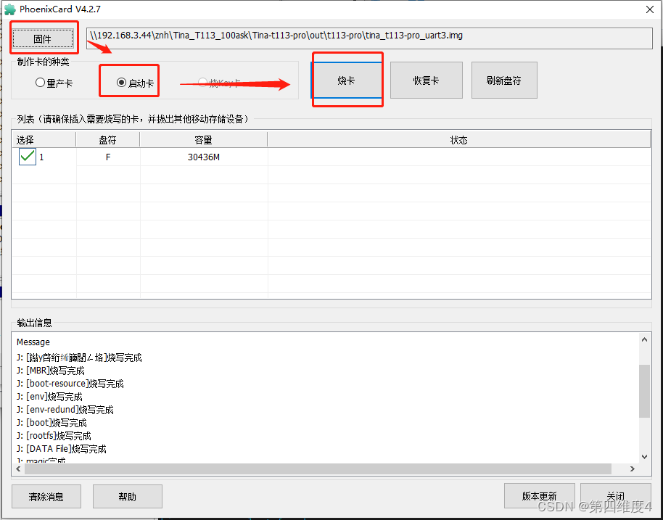Click the message log scroll down arrow
Screen dimensions: 663x520
click(x=644, y=456)
